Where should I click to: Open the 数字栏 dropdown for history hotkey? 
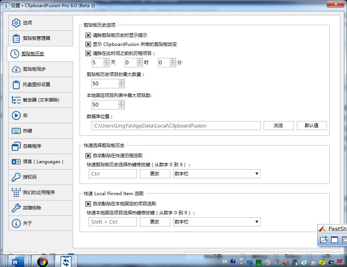coord(216,174)
